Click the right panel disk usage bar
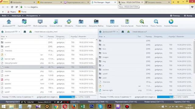This screenshot has height=109, width=195. pos(175,97)
